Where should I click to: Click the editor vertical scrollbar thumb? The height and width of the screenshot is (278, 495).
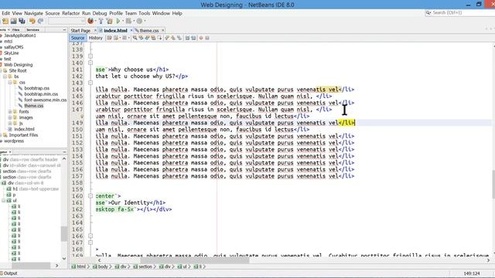[493, 185]
